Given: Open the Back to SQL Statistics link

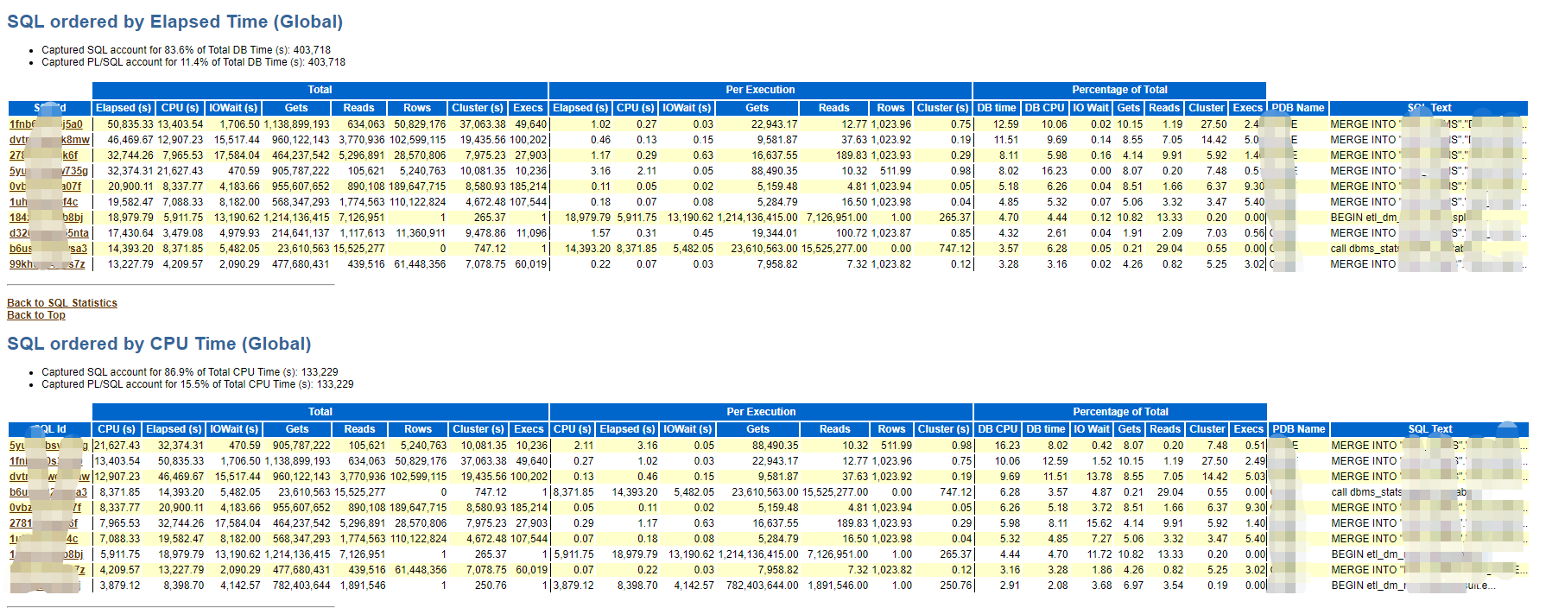Looking at the screenshot, I should tap(62, 303).
